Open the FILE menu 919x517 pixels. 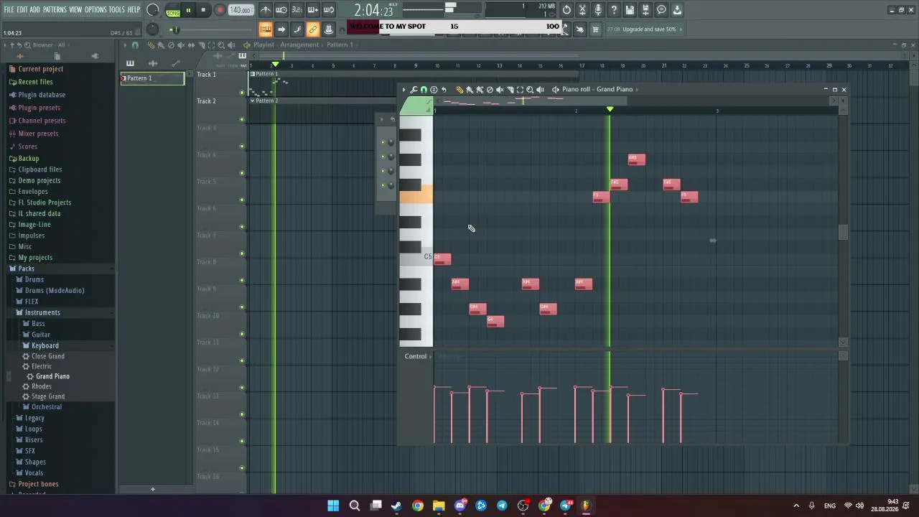9,10
